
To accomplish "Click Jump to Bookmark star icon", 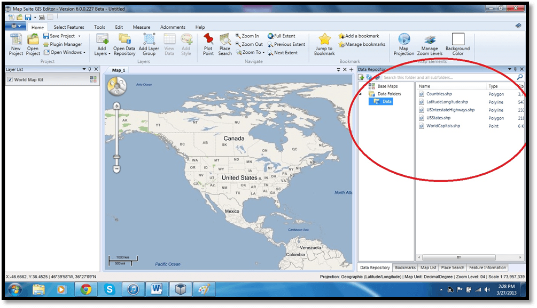I will click(x=324, y=40).
